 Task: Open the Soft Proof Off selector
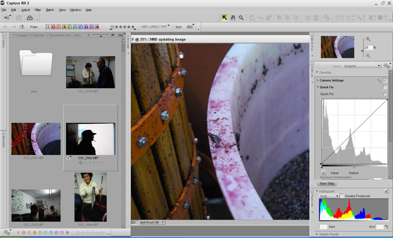(x=152, y=222)
